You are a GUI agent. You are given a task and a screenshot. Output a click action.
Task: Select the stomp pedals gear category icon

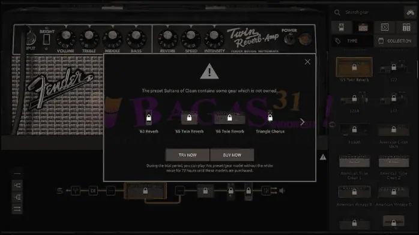342,27
